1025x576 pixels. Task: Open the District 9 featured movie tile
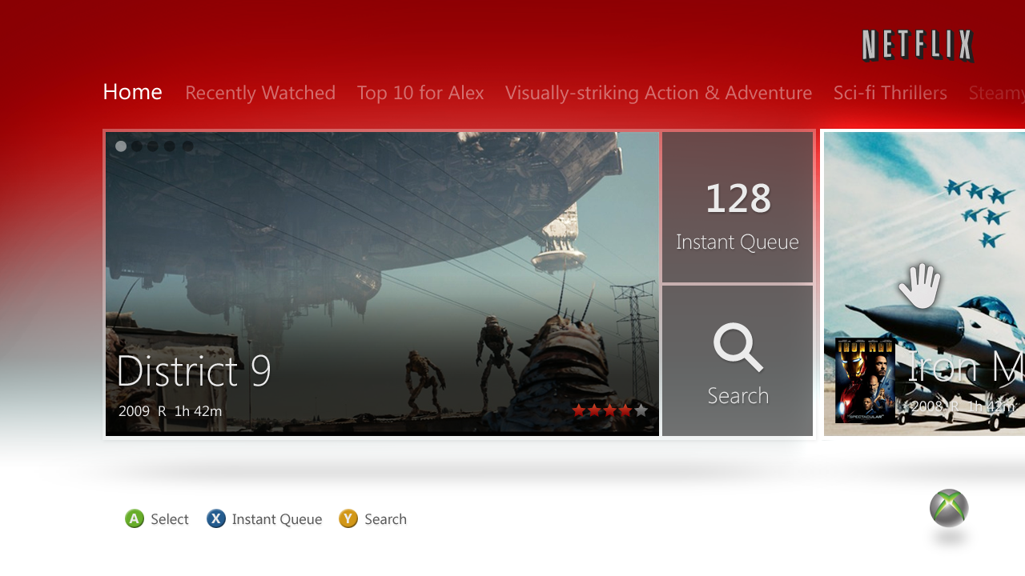(382, 284)
